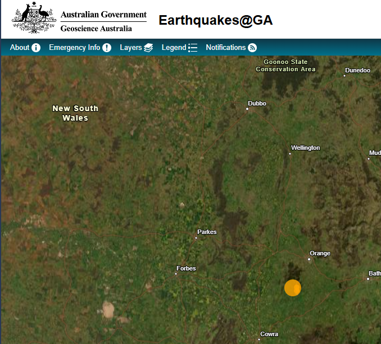The height and width of the screenshot is (344, 381).
Task: Click the stacked layers icon
Action: pos(148,48)
